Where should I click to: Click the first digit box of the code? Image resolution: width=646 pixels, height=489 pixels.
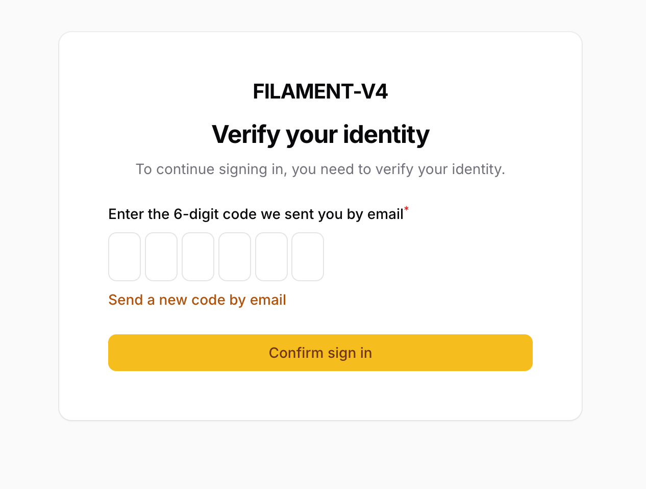coord(125,257)
